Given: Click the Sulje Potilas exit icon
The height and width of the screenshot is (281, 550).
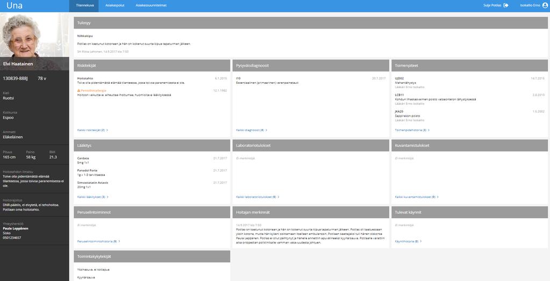Looking at the screenshot, I should [506, 5].
